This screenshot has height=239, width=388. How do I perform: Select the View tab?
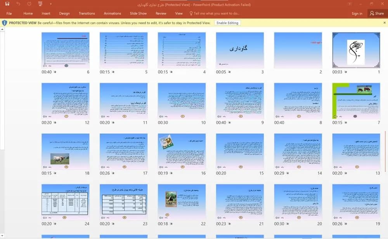[178, 13]
